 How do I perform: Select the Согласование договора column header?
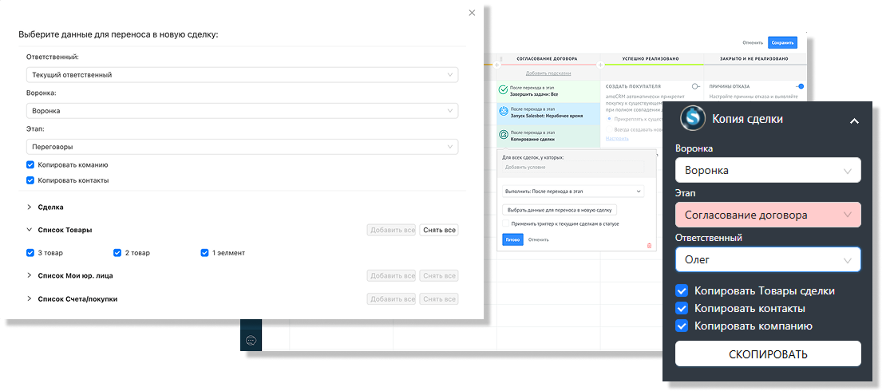[x=548, y=58]
